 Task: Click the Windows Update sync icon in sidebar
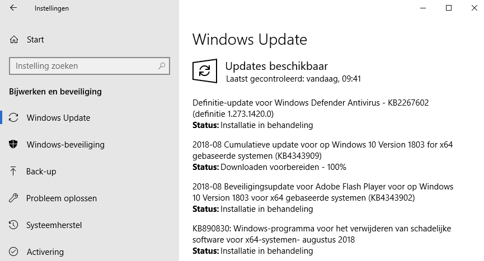tap(14, 118)
